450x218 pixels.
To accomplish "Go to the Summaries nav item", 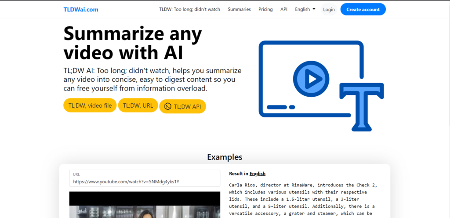I will pyautogui.click(x=239, y=9).
